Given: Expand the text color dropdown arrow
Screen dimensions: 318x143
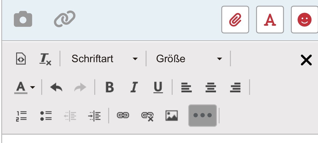Looking at the screenshot, I should 32,87.
